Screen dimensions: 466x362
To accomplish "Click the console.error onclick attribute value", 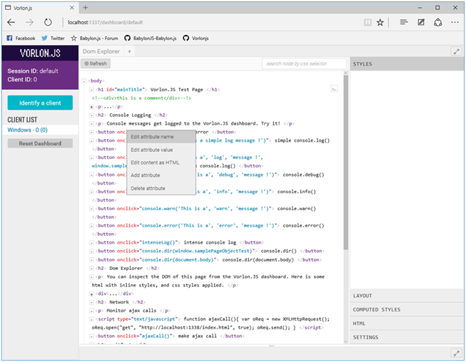I will point(209,225).
